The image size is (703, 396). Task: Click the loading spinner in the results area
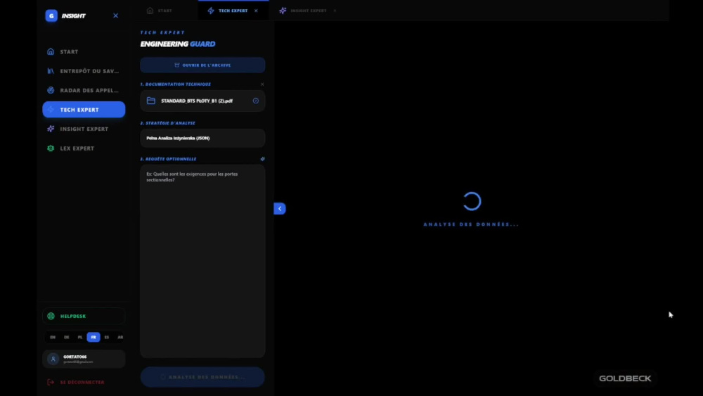(x=472, y=201)
